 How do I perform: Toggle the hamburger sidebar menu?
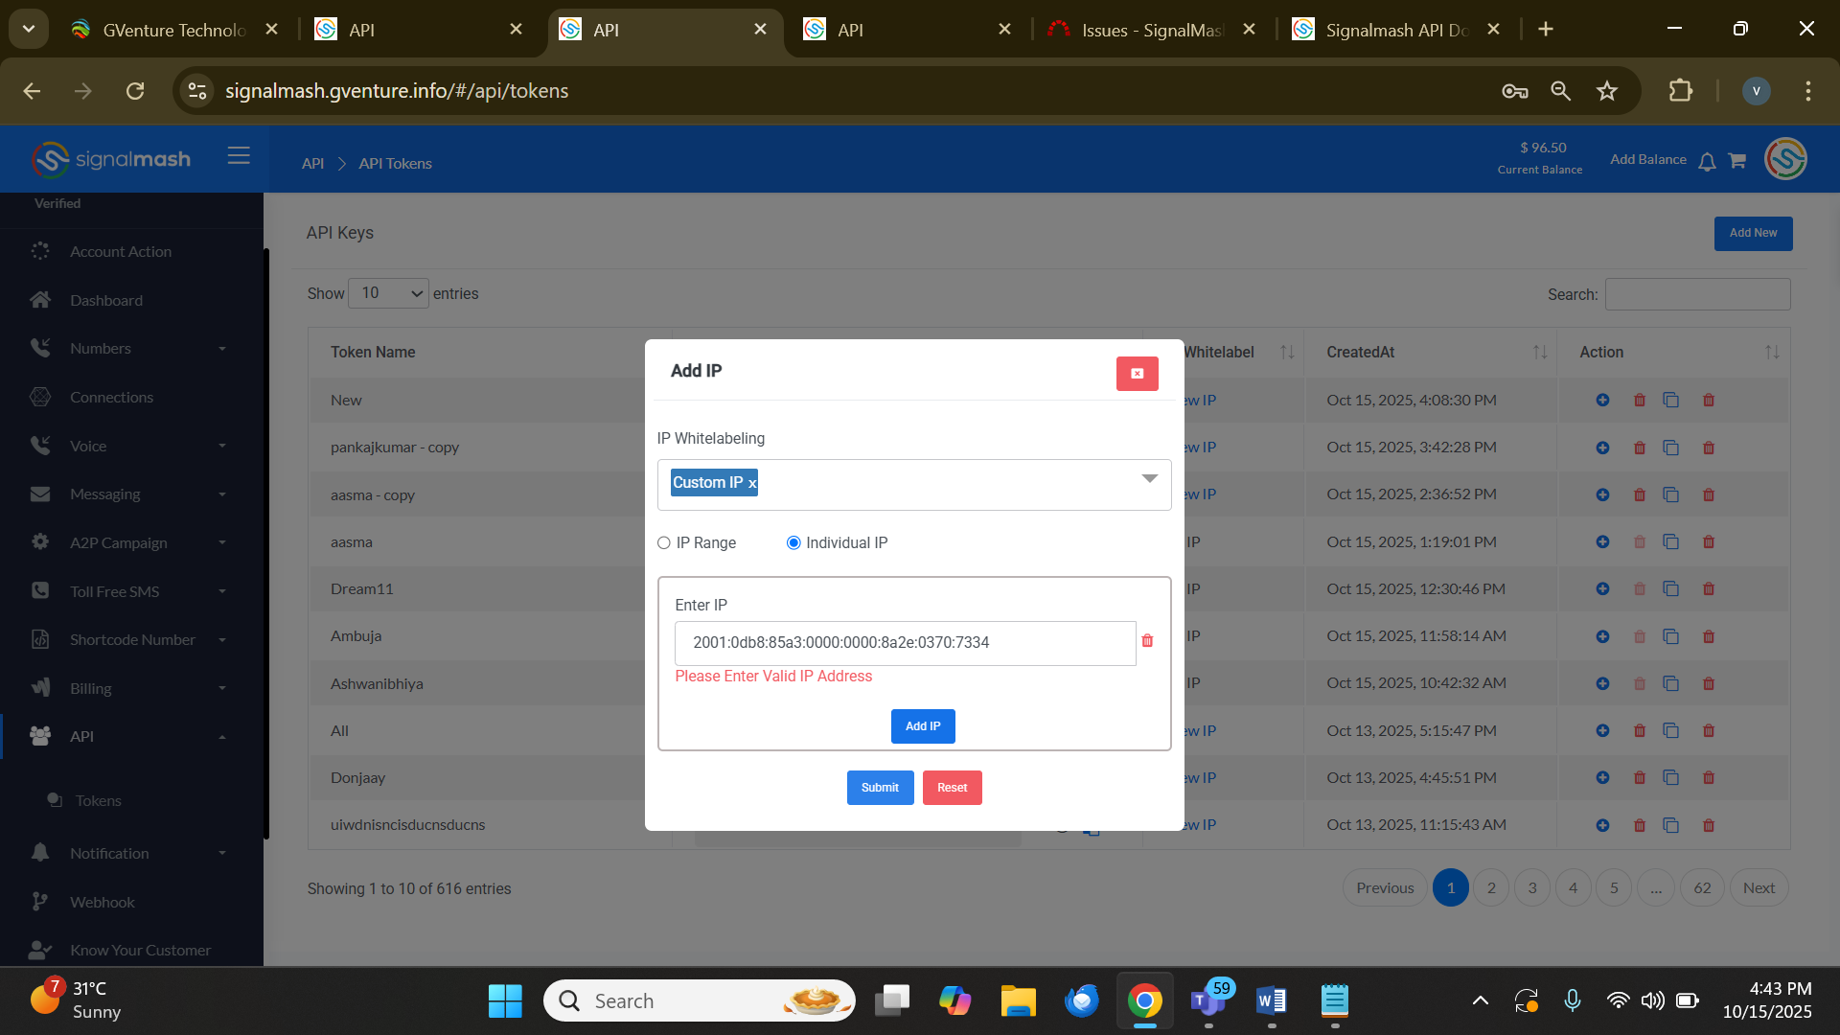coord(239,156)
